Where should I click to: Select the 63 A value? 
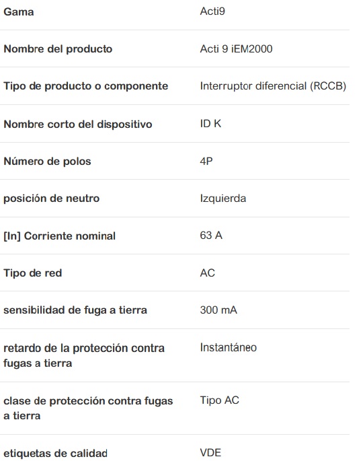click(211, 236)
